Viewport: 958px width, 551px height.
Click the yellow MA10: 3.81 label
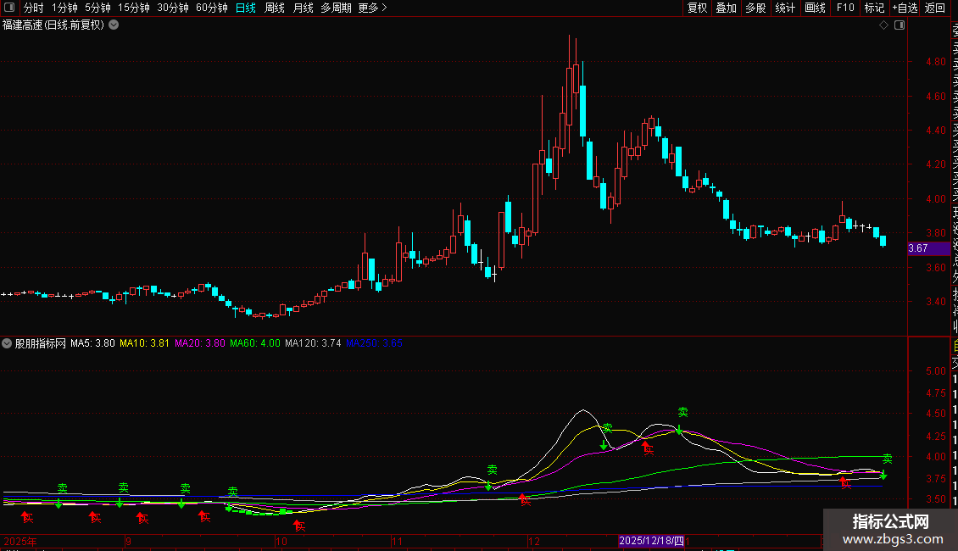(144, 343)
